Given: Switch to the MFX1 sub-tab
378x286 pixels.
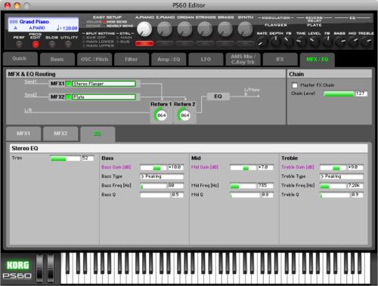Looking at the screenshot, I should coord(23,134).
